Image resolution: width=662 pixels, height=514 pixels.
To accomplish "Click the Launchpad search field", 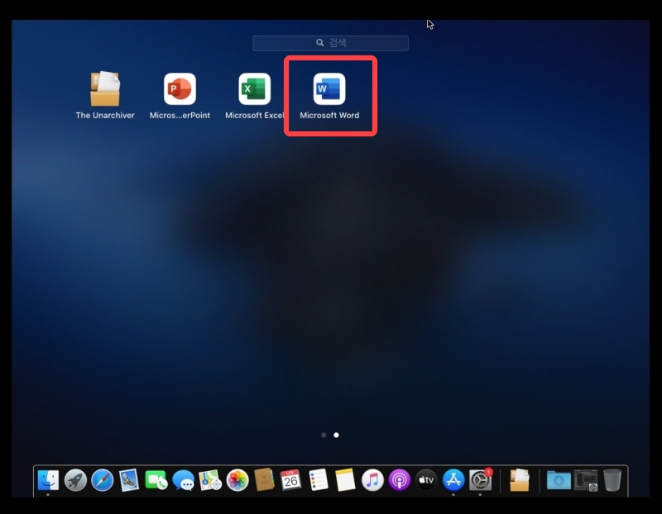I will [330, 43].
